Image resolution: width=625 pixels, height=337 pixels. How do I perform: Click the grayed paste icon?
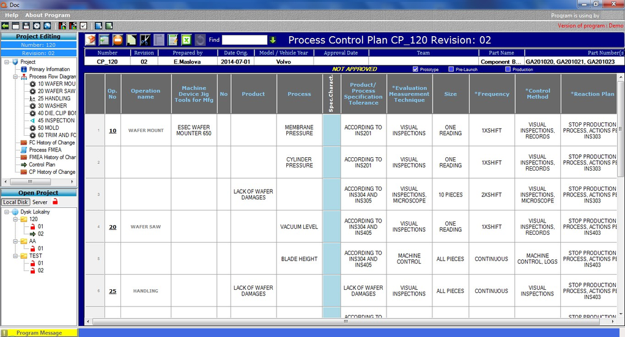coord(158,40)
